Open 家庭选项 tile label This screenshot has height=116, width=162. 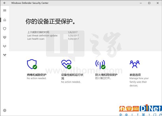135,75
